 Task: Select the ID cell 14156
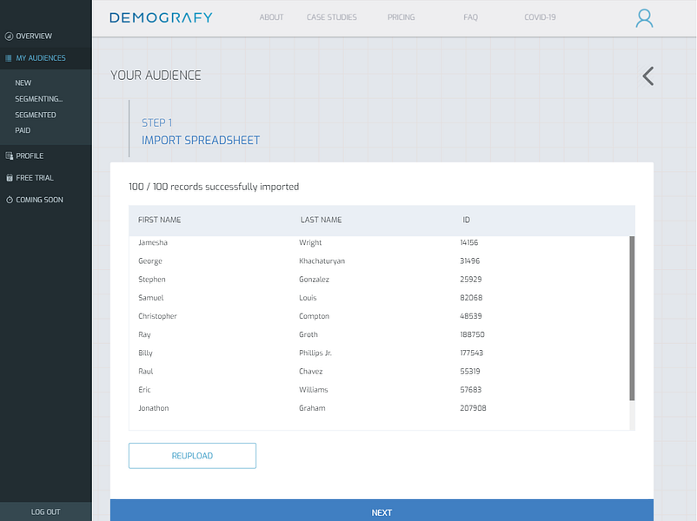(469, 242)
